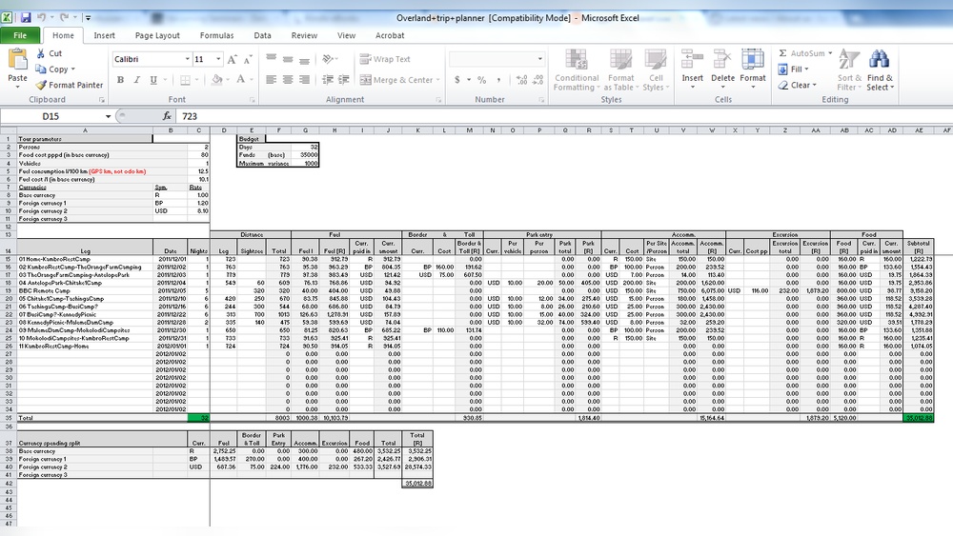953x536 pixels.
Task: Open the Formulas ribbon tab
Action: coord(216,35)
